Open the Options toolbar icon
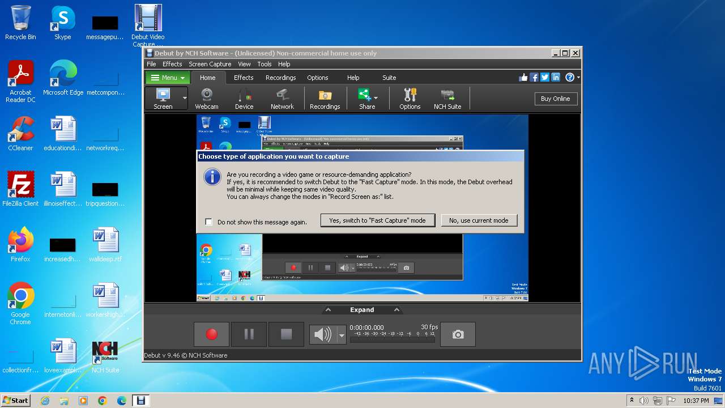Image resolution: width=725 pixels, height=408 pixels. (410, 99)
